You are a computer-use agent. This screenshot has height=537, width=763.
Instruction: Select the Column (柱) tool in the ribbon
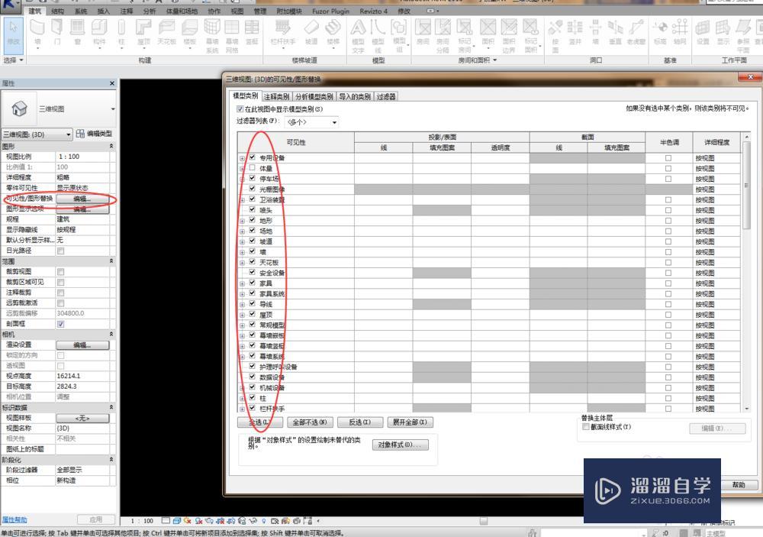[x=121, y=31]
